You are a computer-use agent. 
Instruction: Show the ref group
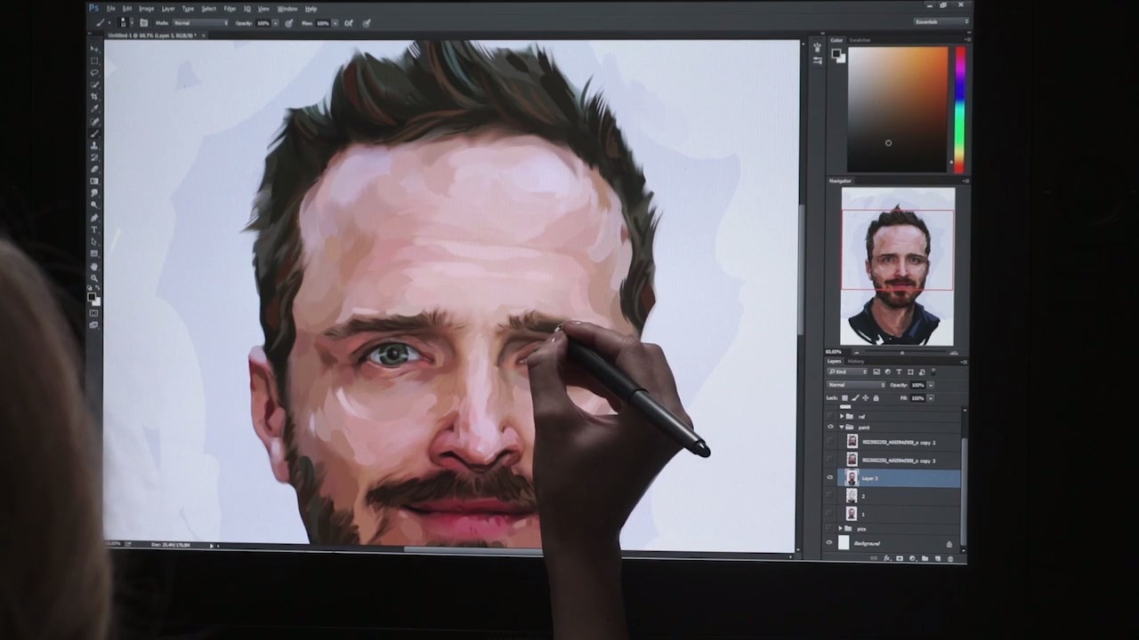830,416
